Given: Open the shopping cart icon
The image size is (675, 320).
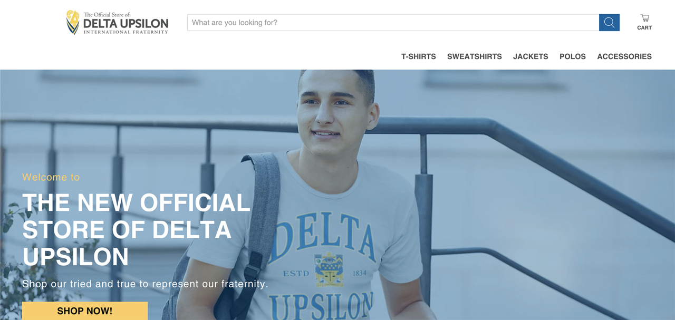Looking at the screenshot, I should [644, 18].
